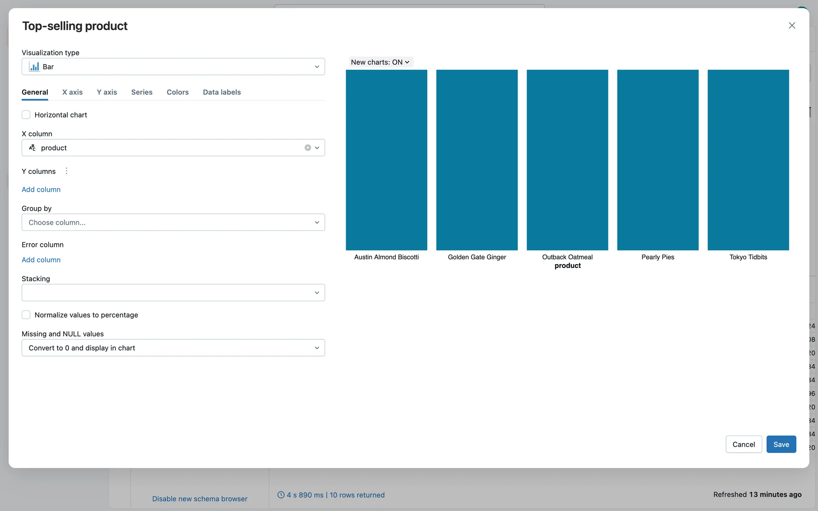Open the Y columns three-dot menu
Screen dimensions: 818x511
coord(66,171)
